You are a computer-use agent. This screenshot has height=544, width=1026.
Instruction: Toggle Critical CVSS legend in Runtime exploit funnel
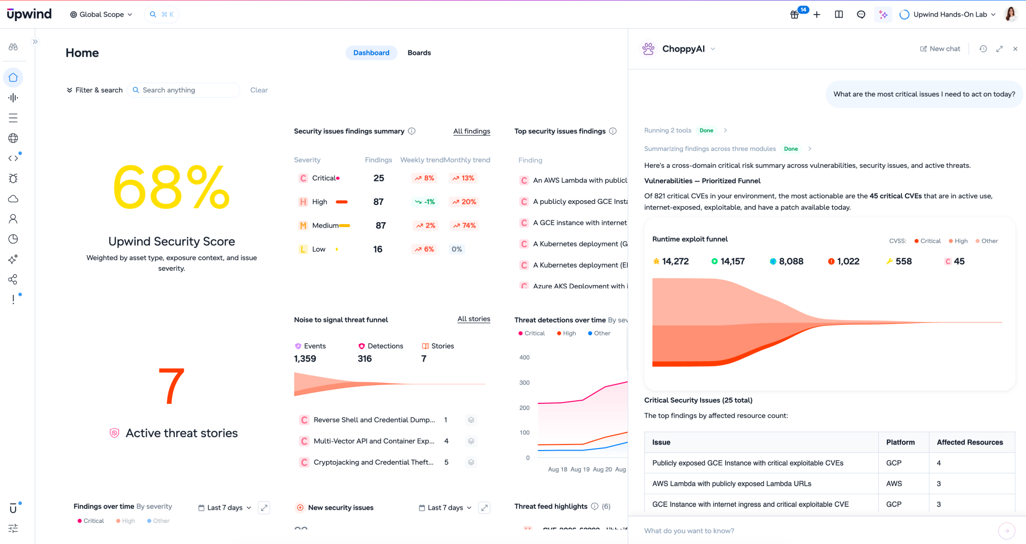coord(927,241)
